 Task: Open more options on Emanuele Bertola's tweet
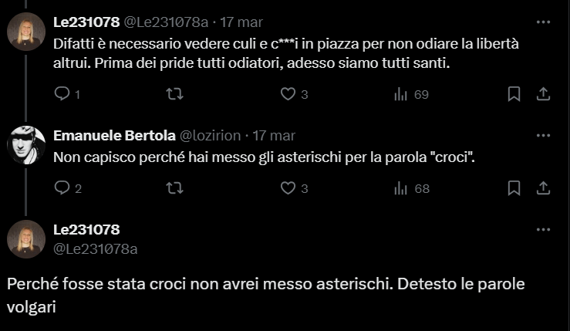click(542, 135)
